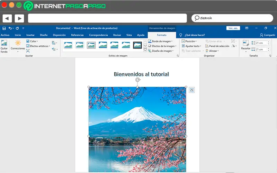Click the Save icon in quick access toolbar
The image size is (277, 173).
pos(4,28)
